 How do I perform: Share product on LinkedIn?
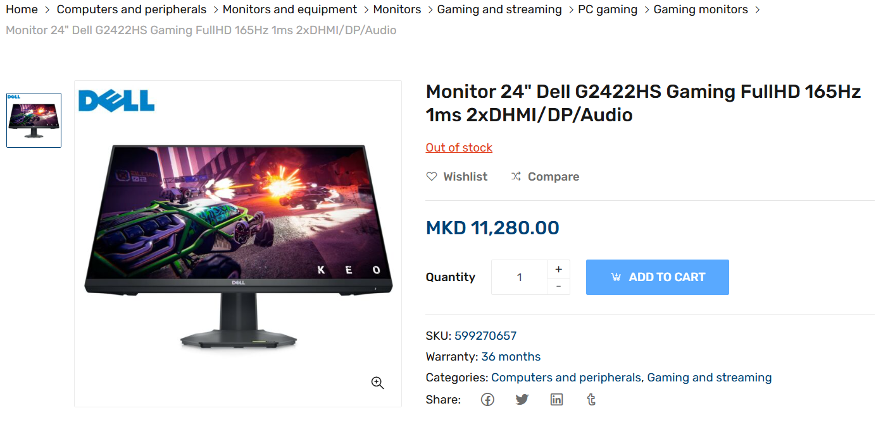[x=556, y=400]
